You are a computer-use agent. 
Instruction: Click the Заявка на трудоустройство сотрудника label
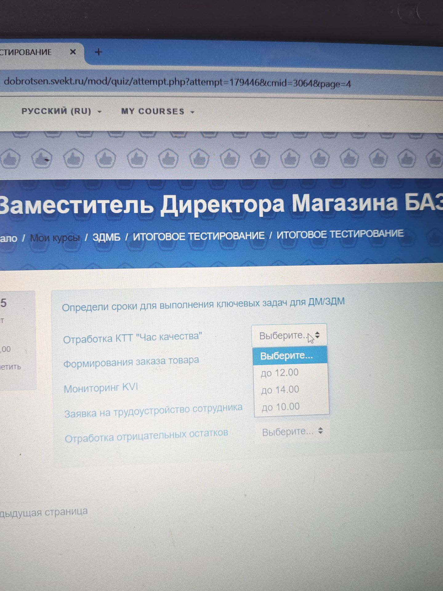(x=153, y=411)
